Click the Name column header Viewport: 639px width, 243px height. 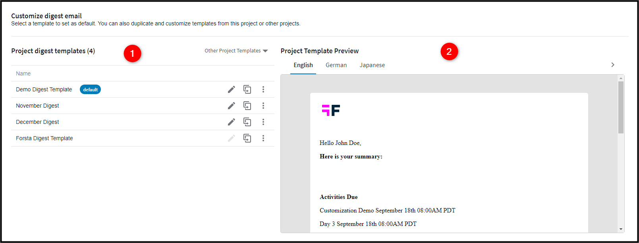(23, 73)
